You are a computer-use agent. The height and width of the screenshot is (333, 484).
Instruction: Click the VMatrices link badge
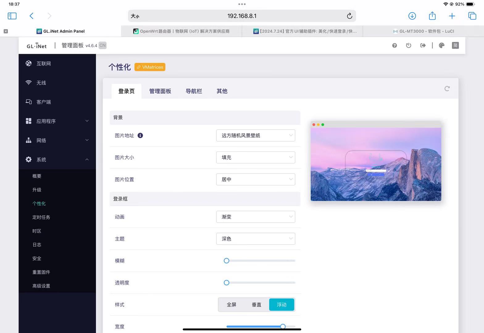tap(150, 67)
